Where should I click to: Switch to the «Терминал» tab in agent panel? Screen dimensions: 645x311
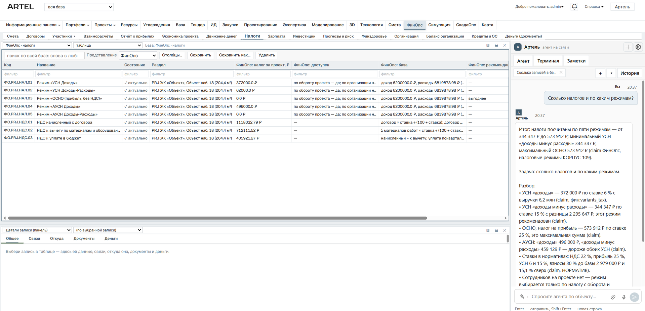coord(548,61)
